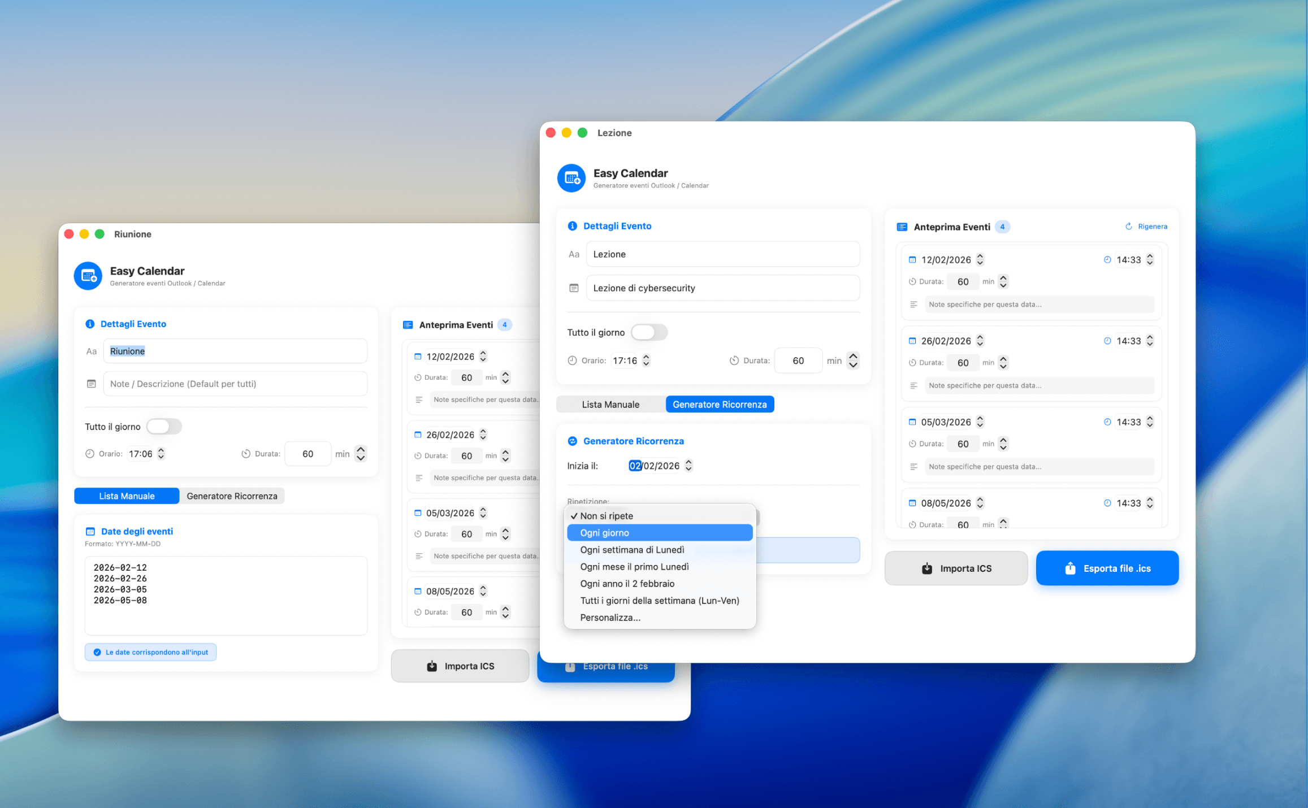The height and width of the screenshot is (808, 1308).
Task: Select Ogni giorno in repetition menu
Action: 660,533
